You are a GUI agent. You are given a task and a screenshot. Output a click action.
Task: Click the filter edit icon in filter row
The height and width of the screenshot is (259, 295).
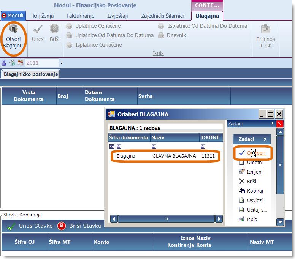(x=111, y=147)
